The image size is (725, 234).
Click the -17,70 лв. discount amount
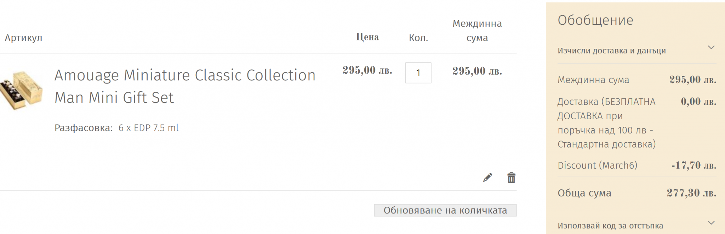point(693,165)
